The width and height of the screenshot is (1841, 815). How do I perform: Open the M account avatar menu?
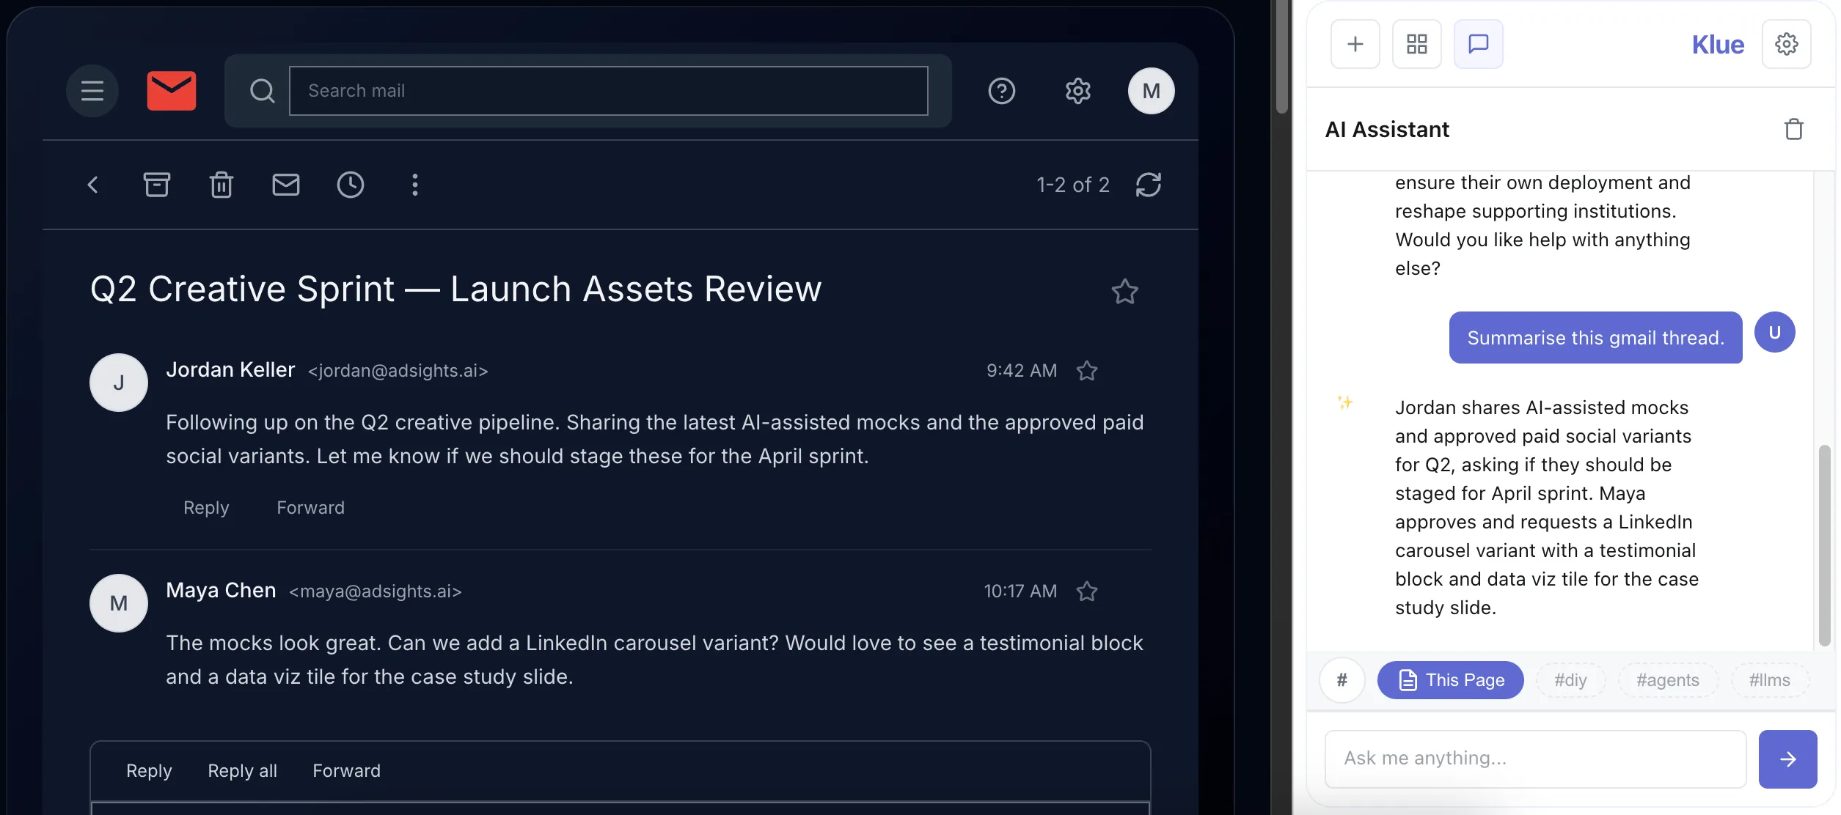(1150, 91)
